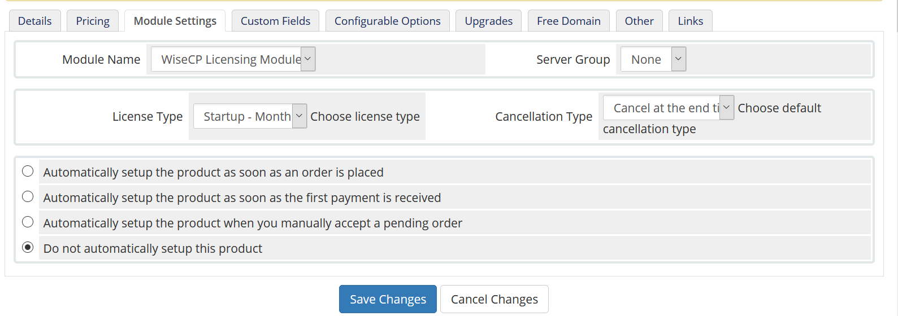Screen dimensions: 898x316
Task: Switch to the Upgrades tab
Action: point(488,21)
